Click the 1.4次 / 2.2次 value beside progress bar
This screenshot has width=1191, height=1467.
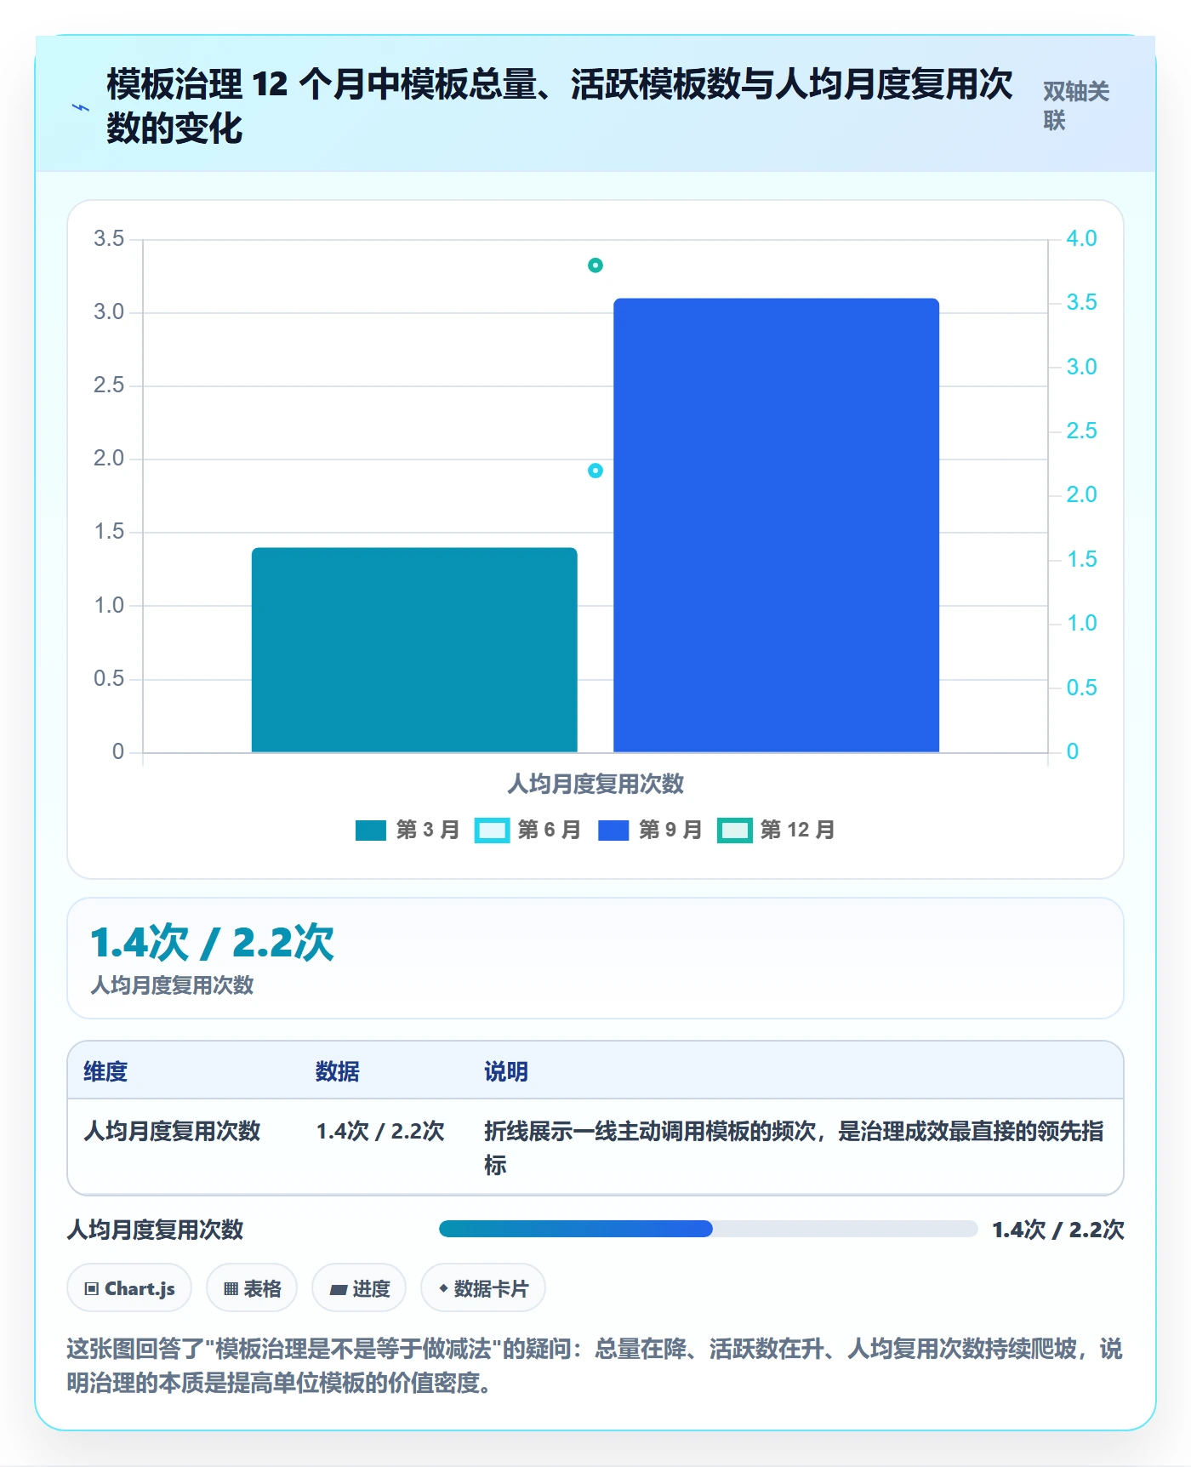pyautogui.click(x=1058, y=1230)
